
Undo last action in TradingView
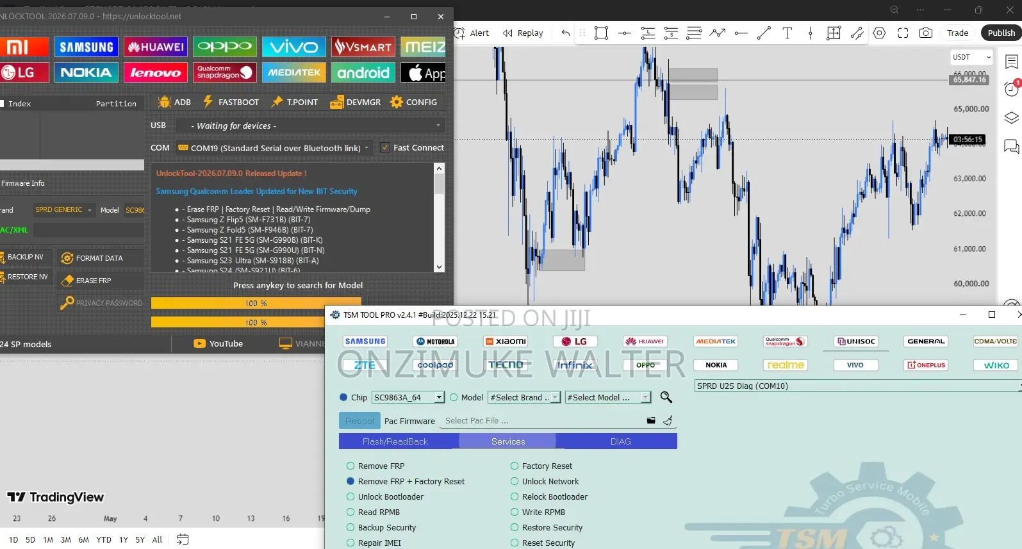[x=565, y=33]
